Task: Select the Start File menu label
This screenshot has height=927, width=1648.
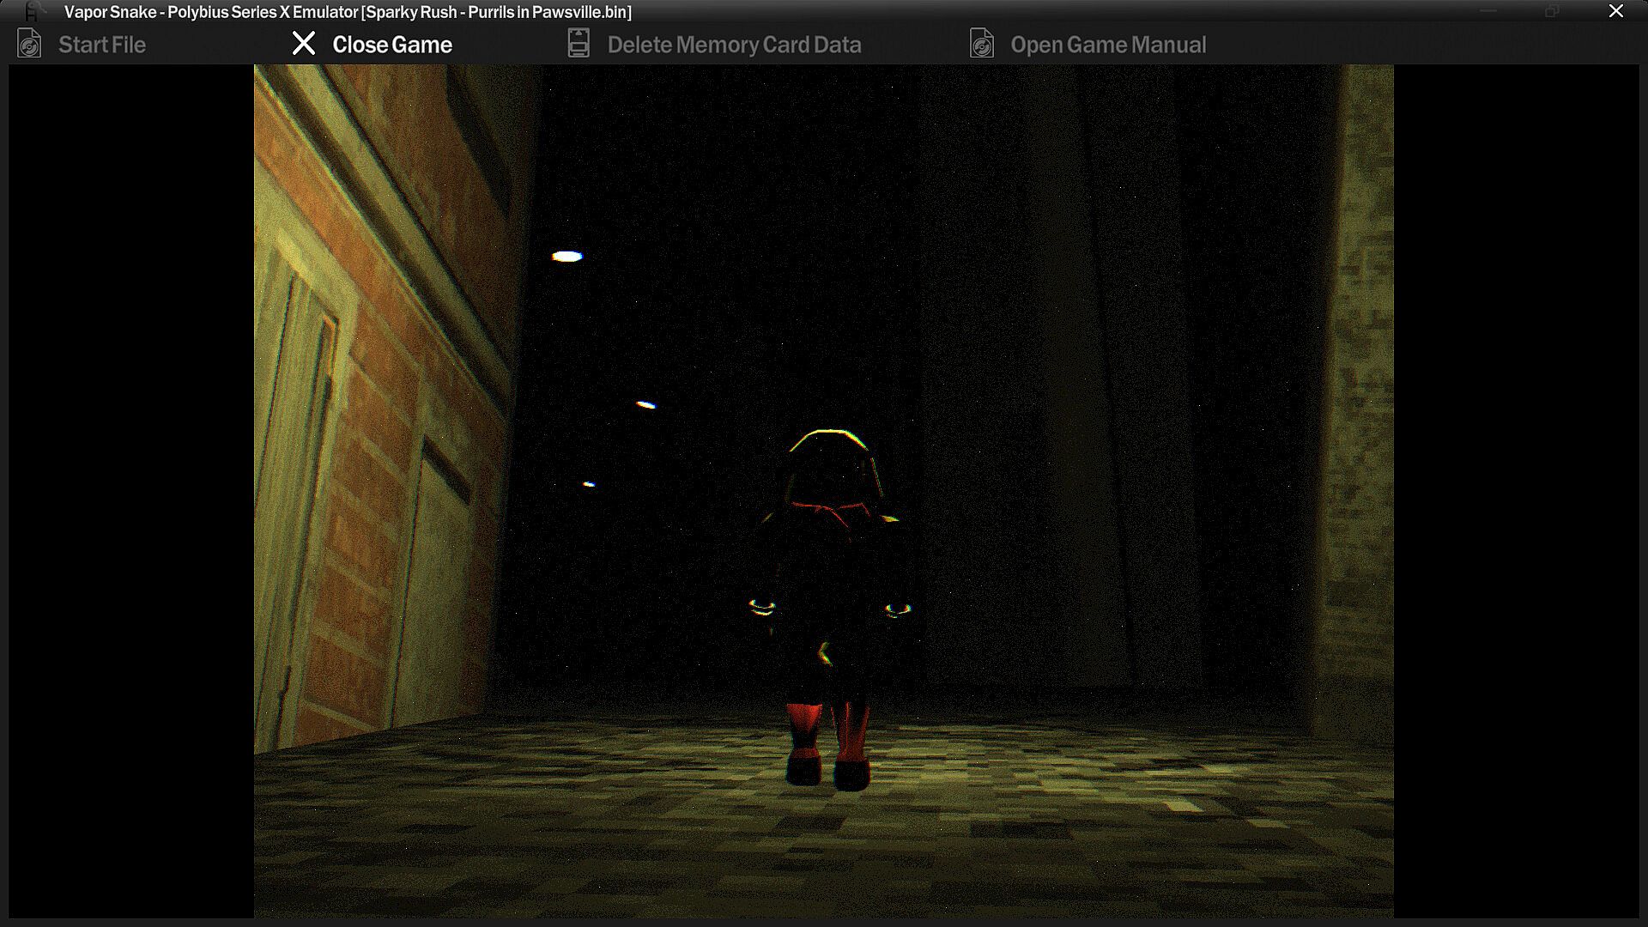Action: click(102, 45)
